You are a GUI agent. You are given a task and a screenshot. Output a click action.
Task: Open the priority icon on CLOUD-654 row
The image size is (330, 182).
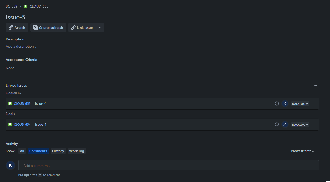pyautogui.click(x=277, y=124)
